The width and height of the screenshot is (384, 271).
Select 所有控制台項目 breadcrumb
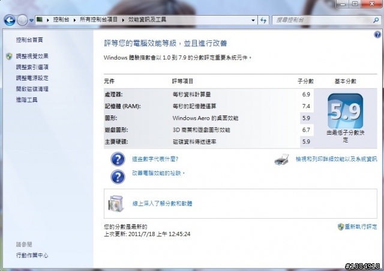[x=98, y=20]
